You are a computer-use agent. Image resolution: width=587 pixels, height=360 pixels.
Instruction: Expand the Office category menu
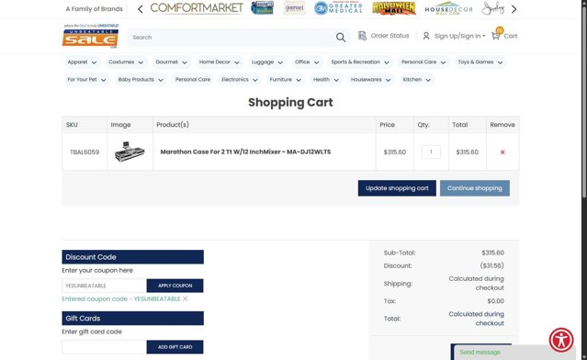pyautogui.click(x=307, y=62)
